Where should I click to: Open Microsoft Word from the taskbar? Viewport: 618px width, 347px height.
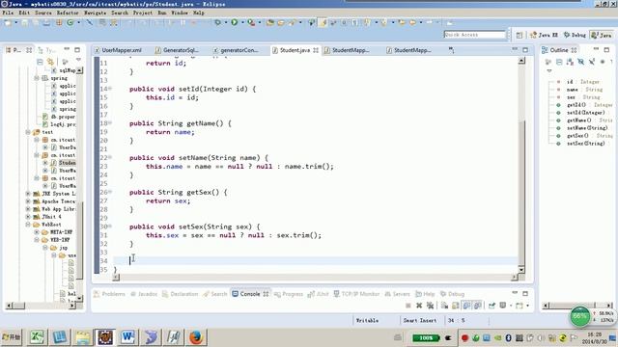[127, 337]
